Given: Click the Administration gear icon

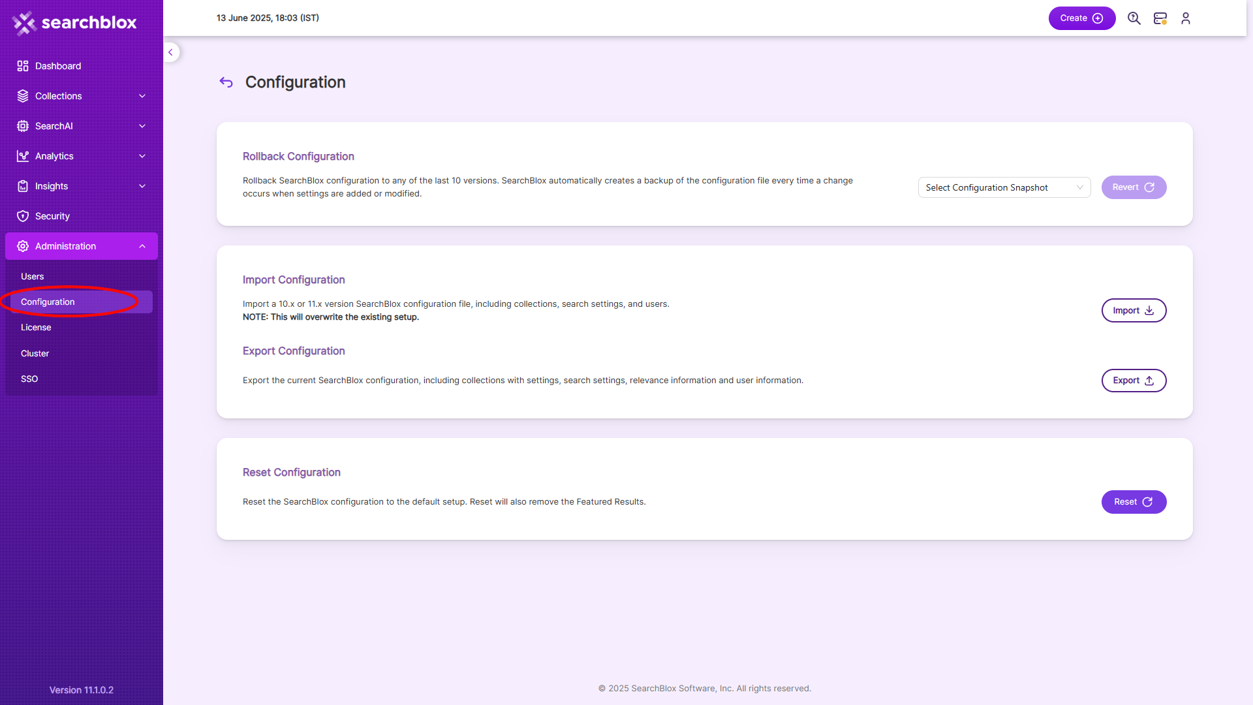Looking at the screenshot, I should point(23,246).
